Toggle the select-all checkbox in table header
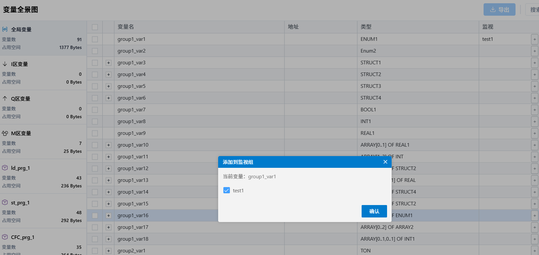Image resolution: width=539 pixels, height=255 pixels. coord(95,27)
